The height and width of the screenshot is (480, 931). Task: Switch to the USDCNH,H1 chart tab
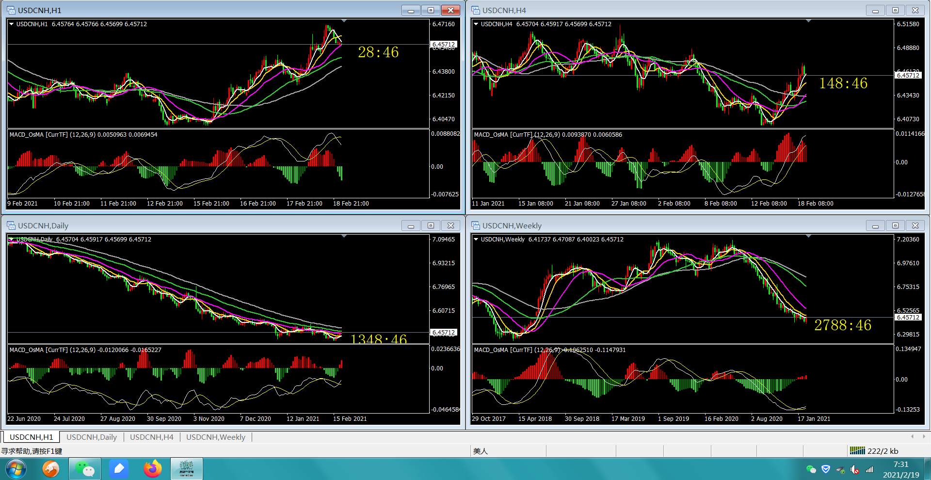pyautogui.click(x=32, y=437)
